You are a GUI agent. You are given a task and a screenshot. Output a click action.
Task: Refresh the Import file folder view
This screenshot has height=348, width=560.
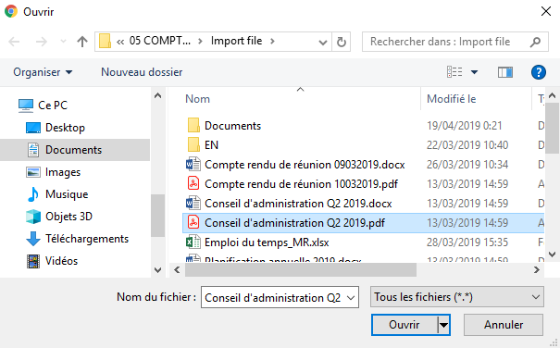pyautogui.click(x=341, y=42)
